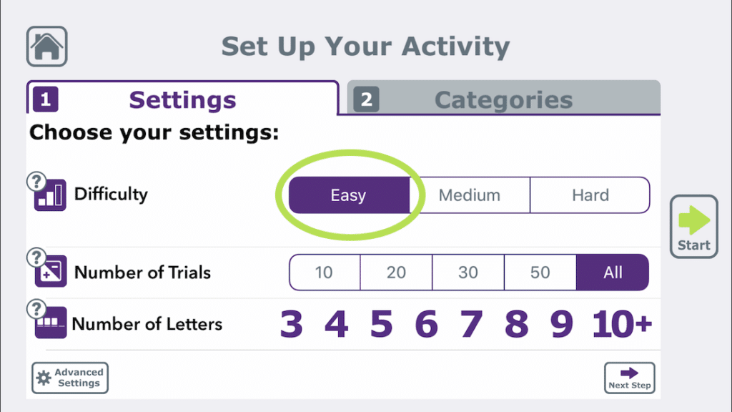Set Number of Trials to 10
The width and height of the screenshot is (732, 412).
[x=324, y=273]
